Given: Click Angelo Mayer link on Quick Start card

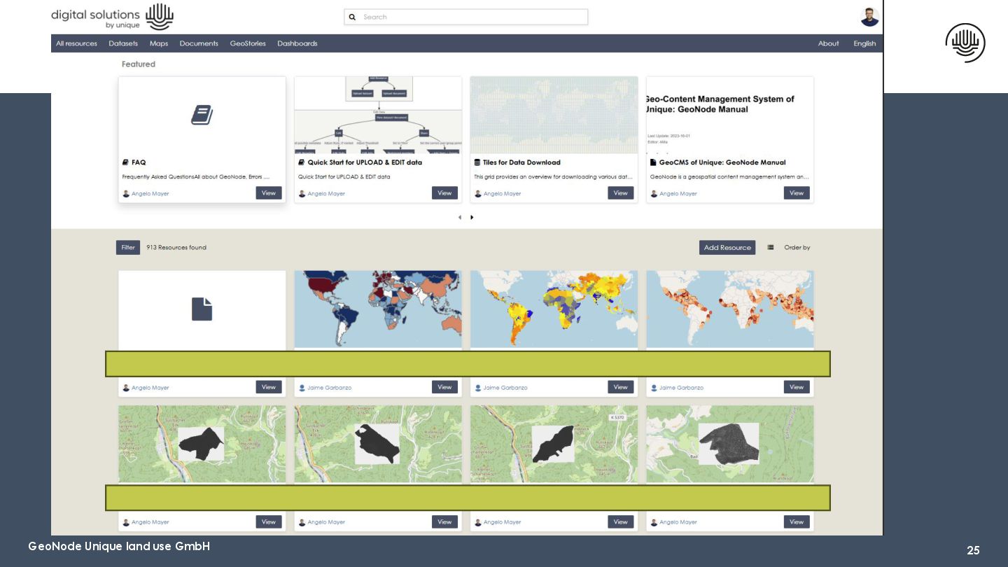Looking at the screenshot, I should click(x=326, y=194).
